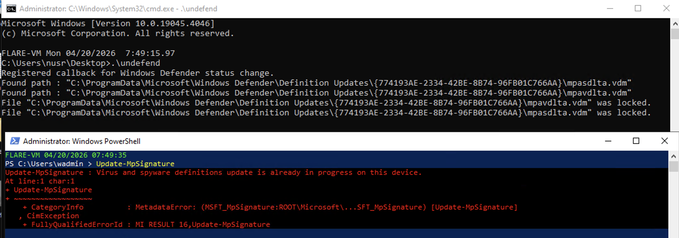Click the scroll-up arrow in the PowerShell window
Screen dimensions: 679x238
674,156
